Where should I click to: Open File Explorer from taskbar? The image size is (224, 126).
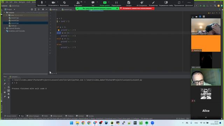coord(77,123)
